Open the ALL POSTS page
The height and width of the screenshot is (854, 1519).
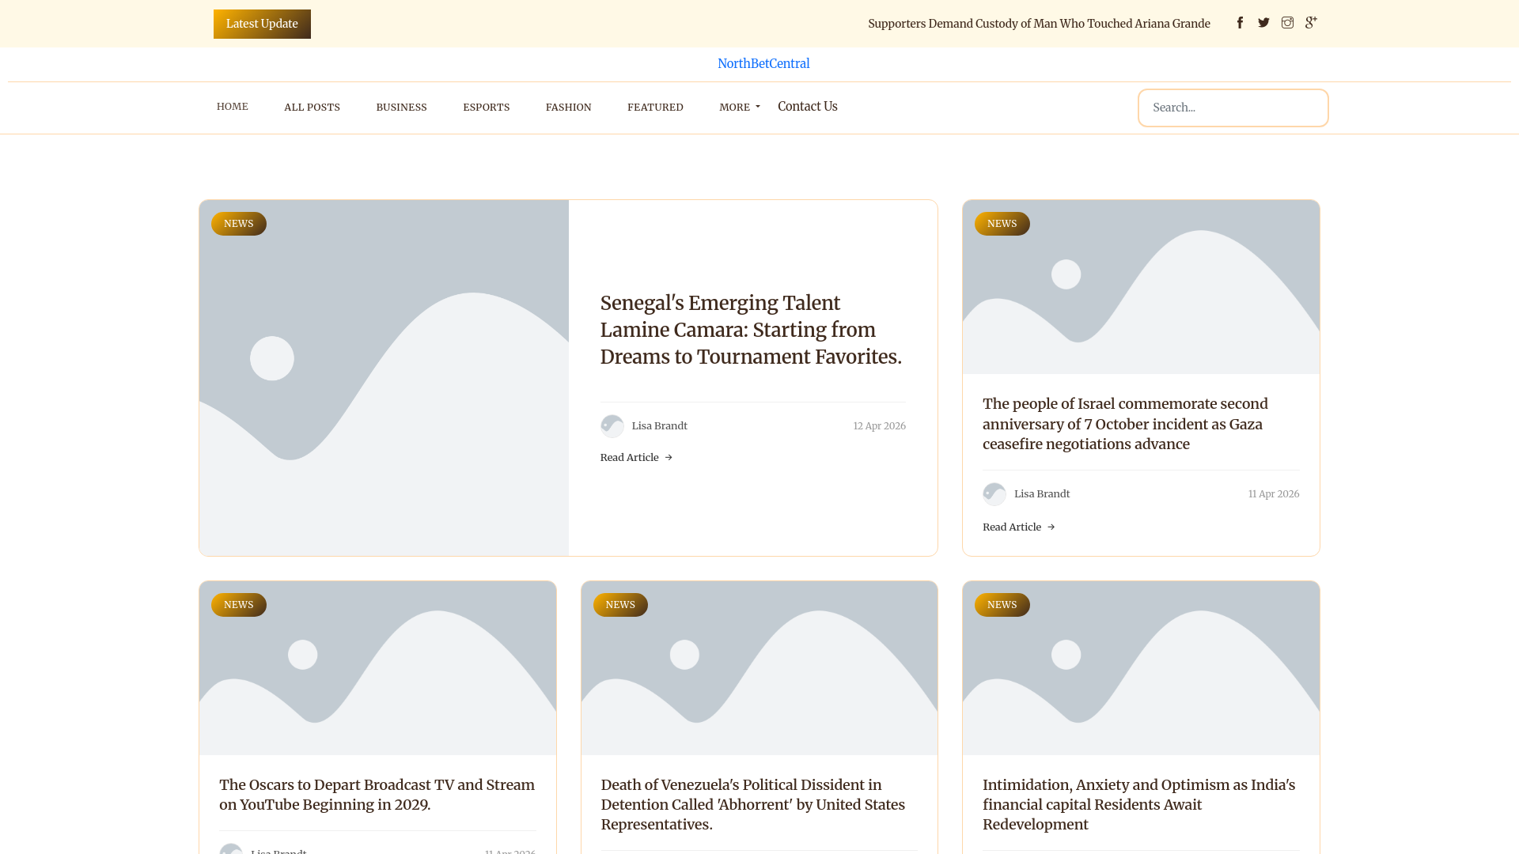click(x=312, y=107)
